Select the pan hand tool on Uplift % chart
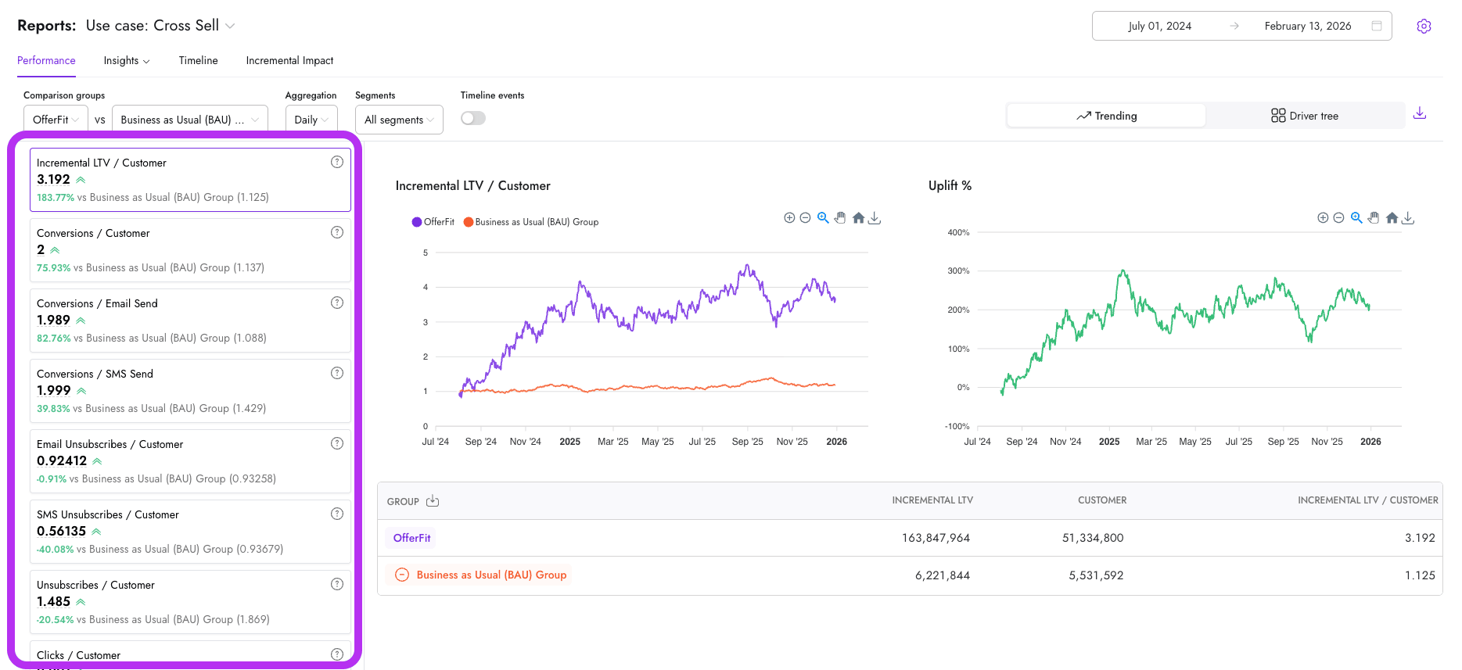Viewport: 1462px width, 670px height. pos(1374,218)
